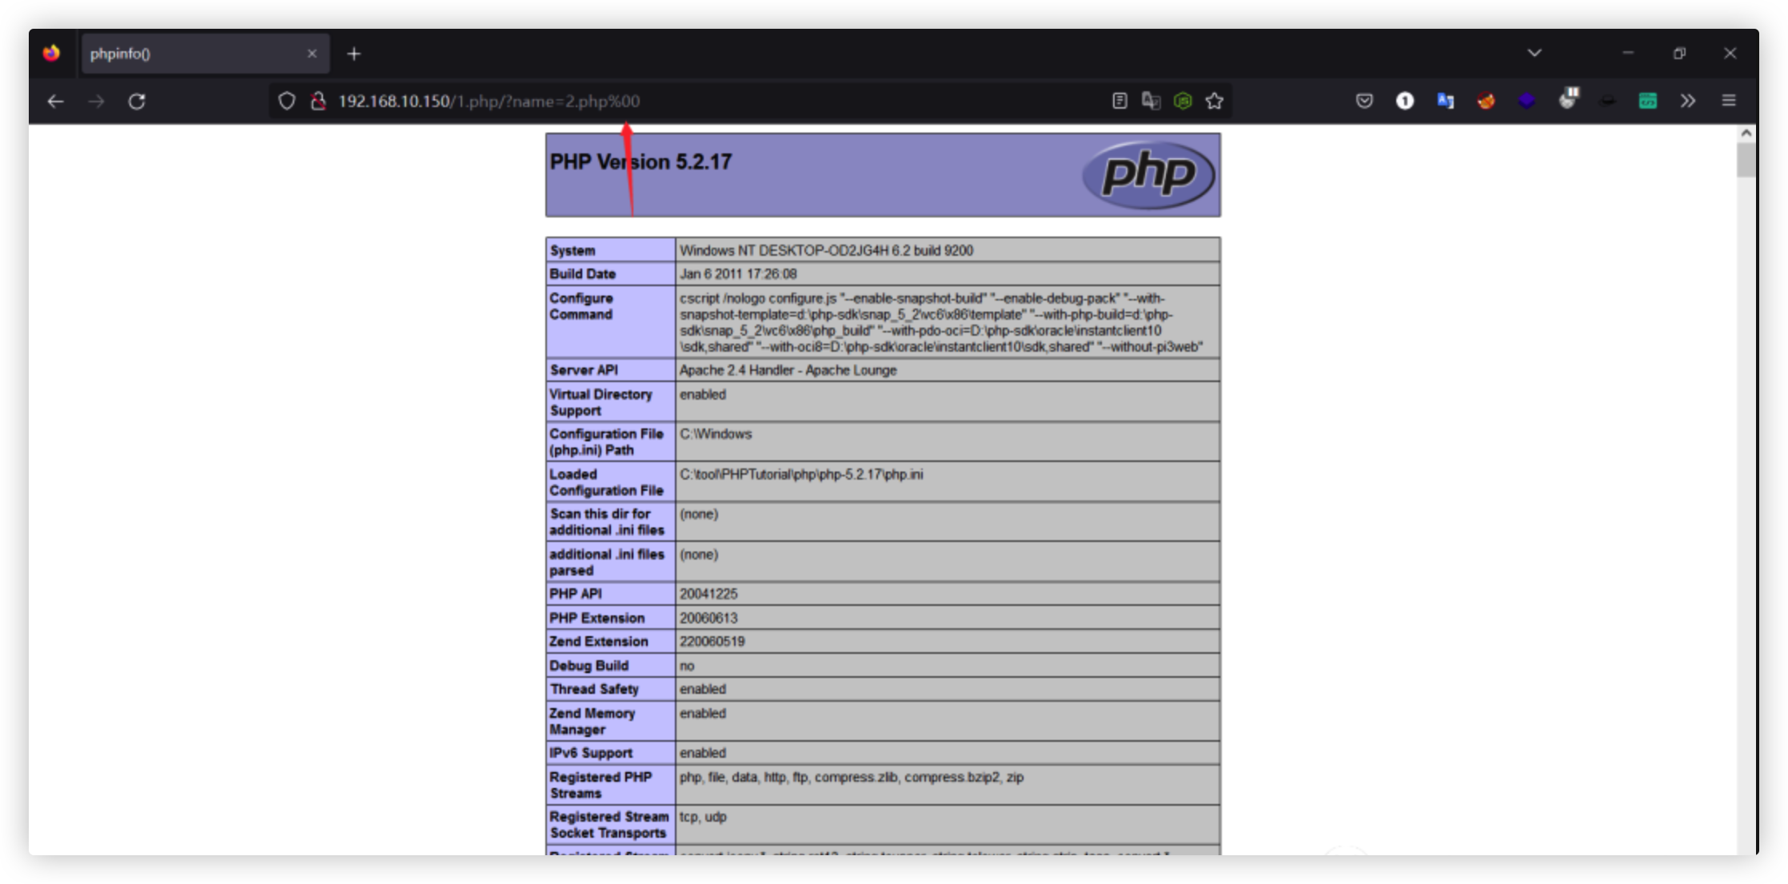Open Firefox application hamburger menu

click(1728, 102)
